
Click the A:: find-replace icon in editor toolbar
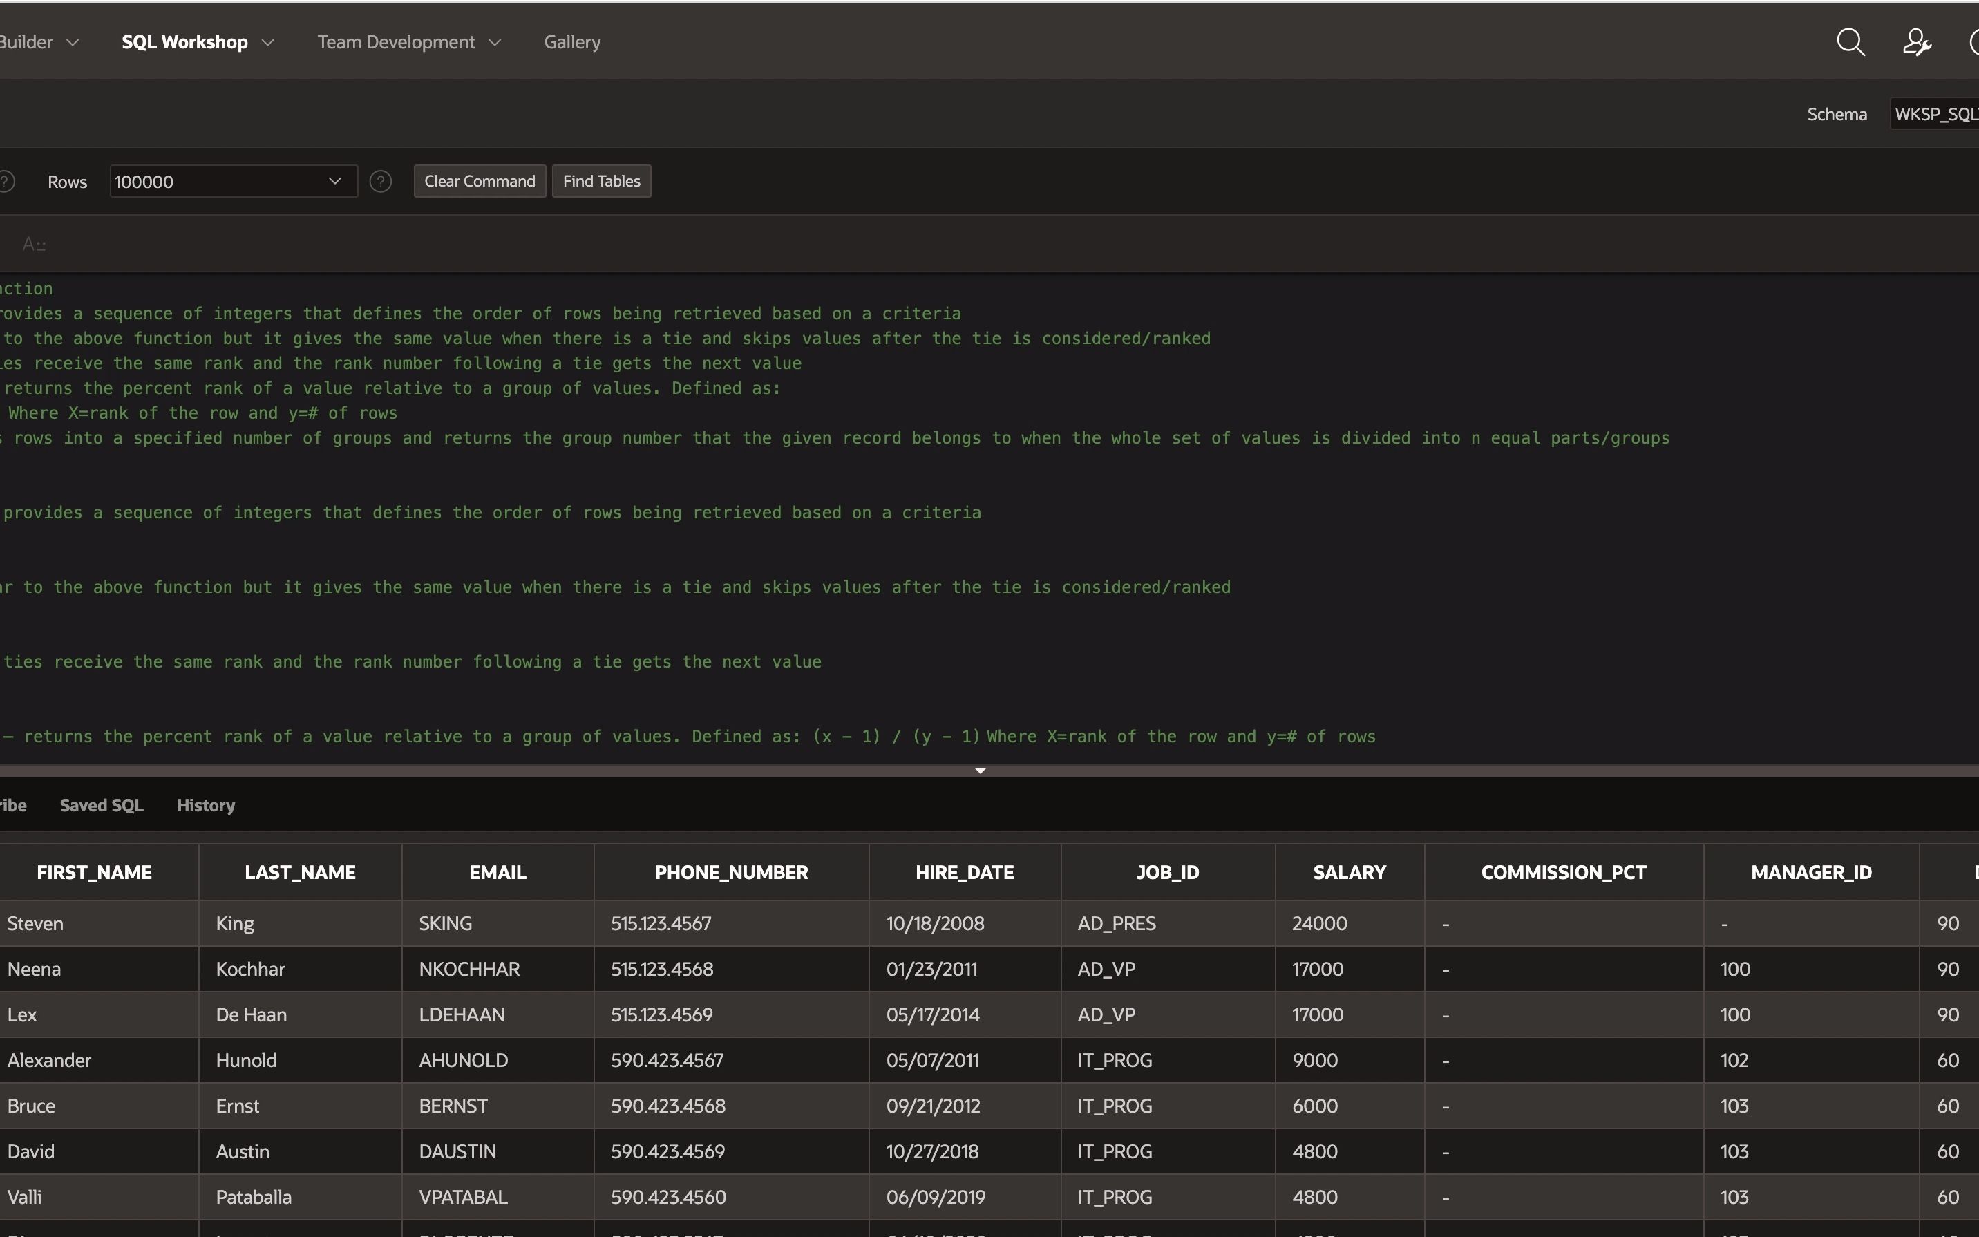pyautogui.click(x=35, y=244)
